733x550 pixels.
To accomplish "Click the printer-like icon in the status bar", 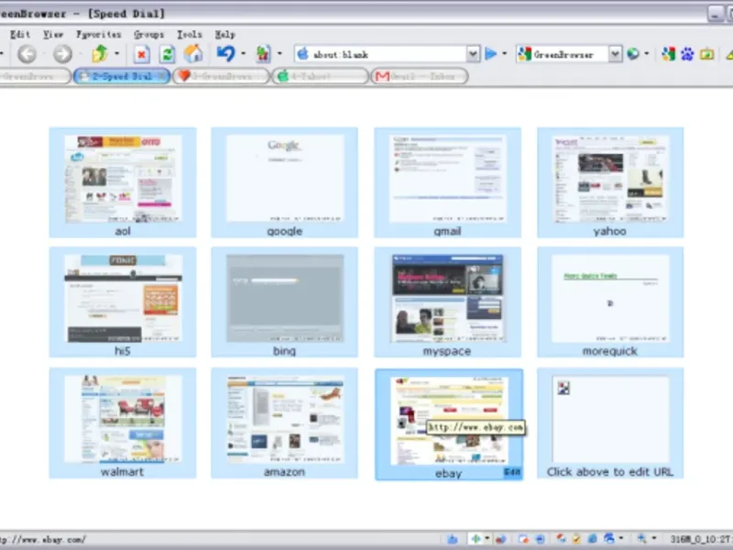I will 608,539.
